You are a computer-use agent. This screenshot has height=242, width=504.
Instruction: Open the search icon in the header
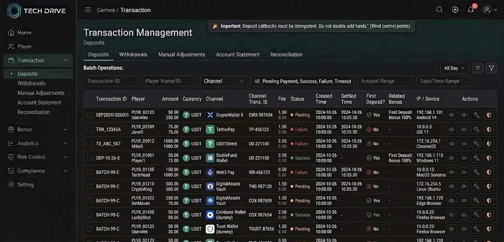click(x=439, y=10)
